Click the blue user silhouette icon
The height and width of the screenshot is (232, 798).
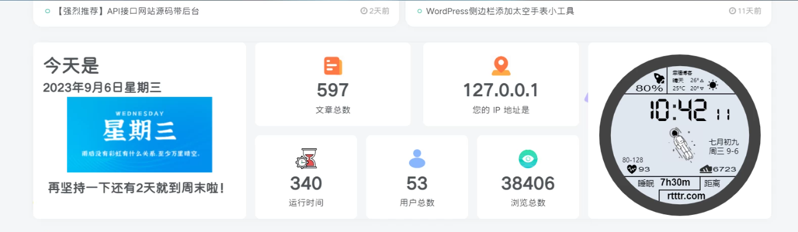click(417, 158)
